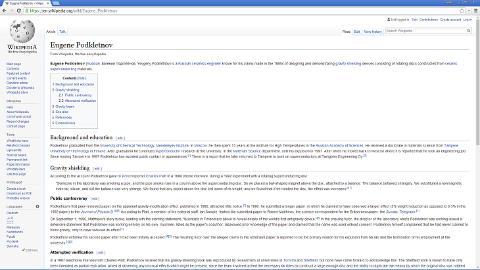Edit the Public controversy section
This screenshot has height=270, width=480.
95,199
